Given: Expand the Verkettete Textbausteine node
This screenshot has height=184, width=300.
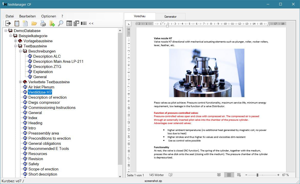Looking at the screenshot, I should 20,82.
